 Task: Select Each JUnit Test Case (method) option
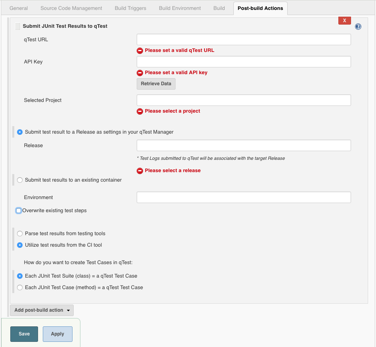click(x=20, y=288)
